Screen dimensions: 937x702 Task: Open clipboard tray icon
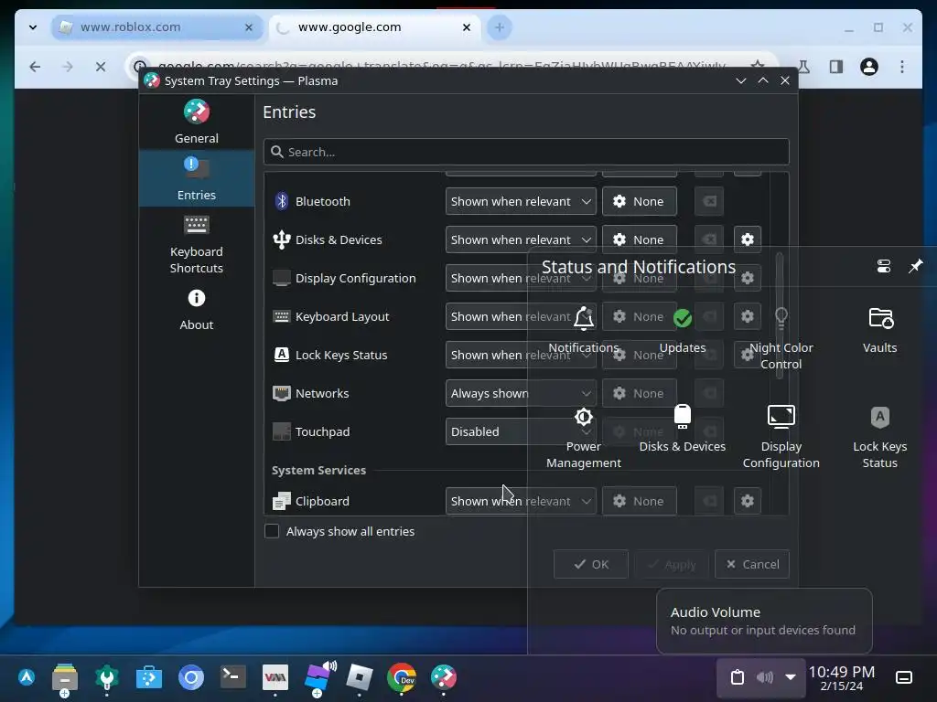point(738,677)
